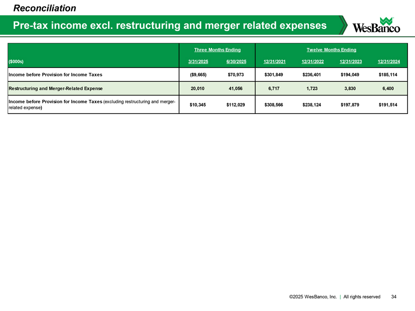Select the 'Twelve Months Ending' header
Image resolution: width=415 pixels, height=311 pixels.
click(x=332, y=50)
